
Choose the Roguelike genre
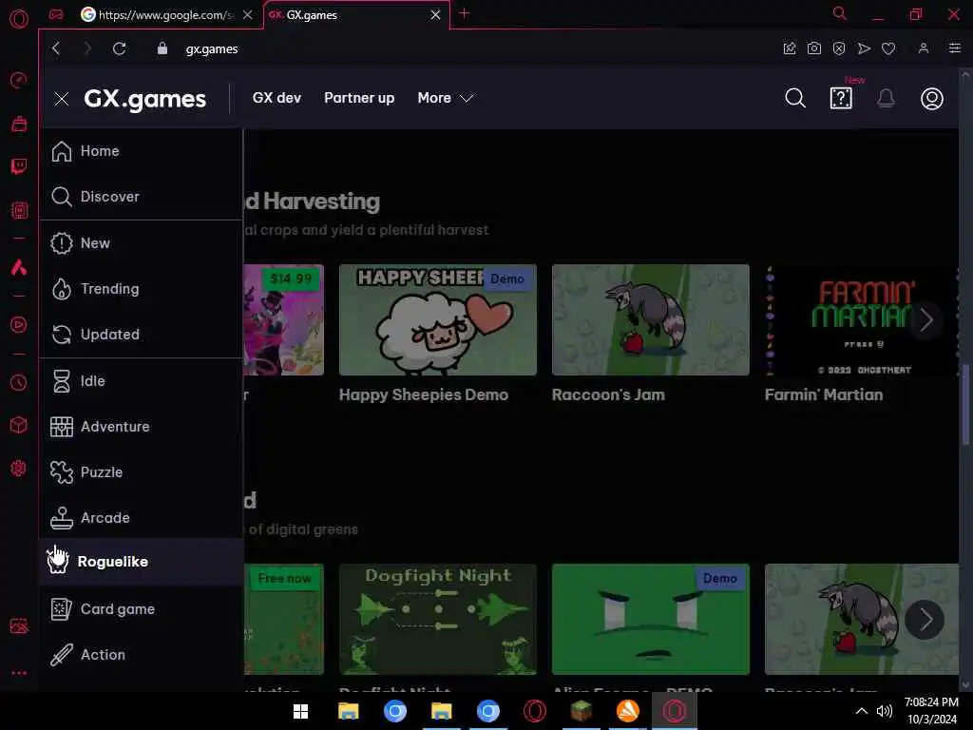141,562
